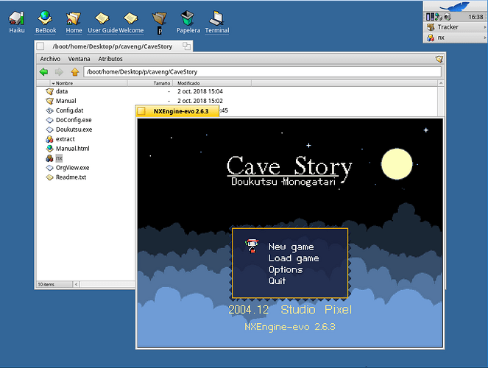
Task: Sort by the Tamaño column header
Action: (149, 83)
